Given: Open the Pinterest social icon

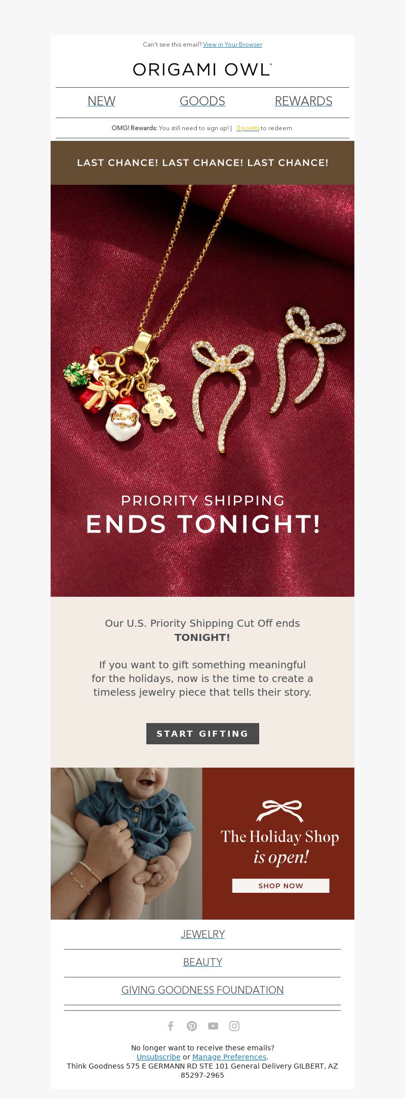Looking at the screenshot, I should point(192,1026).
